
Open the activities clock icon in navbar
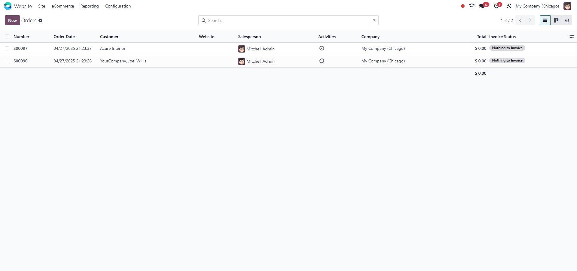[x=496, y=6]
